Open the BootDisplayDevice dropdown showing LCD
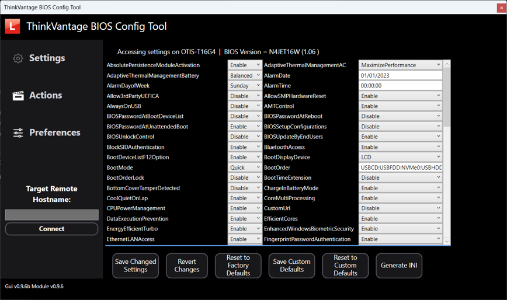 point(400,157)
